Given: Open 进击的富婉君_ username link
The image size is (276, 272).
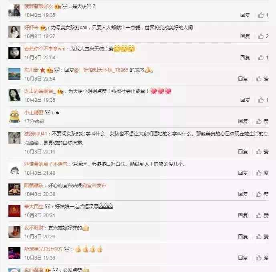Looking at the screenshot, I should (40, 91).
